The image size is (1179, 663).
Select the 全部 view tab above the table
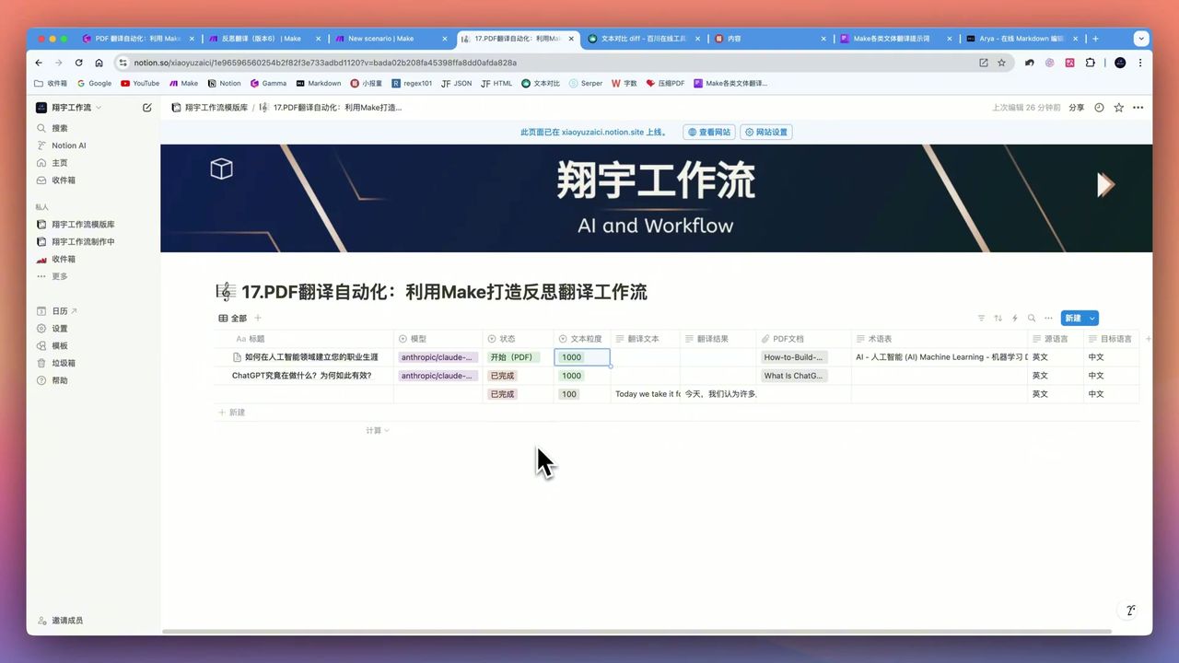pyautogui.click(x=233, y=318)
